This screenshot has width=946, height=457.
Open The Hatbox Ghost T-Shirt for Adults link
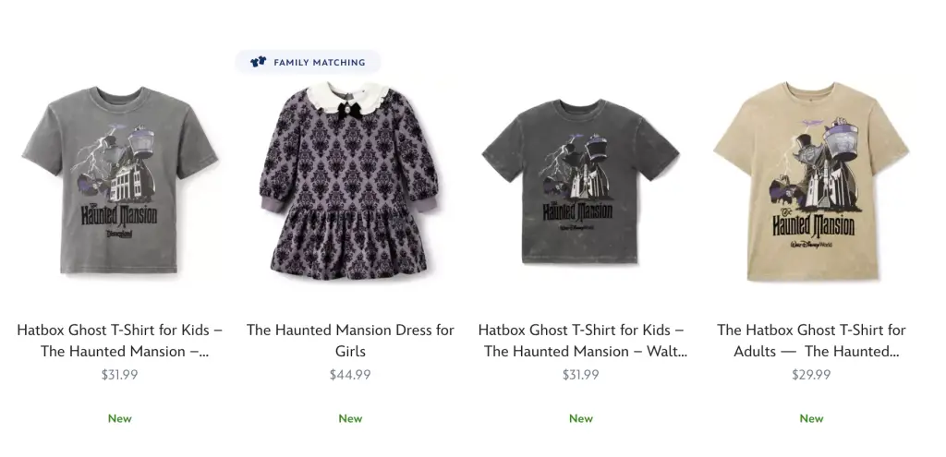click(x=811, y=341)
